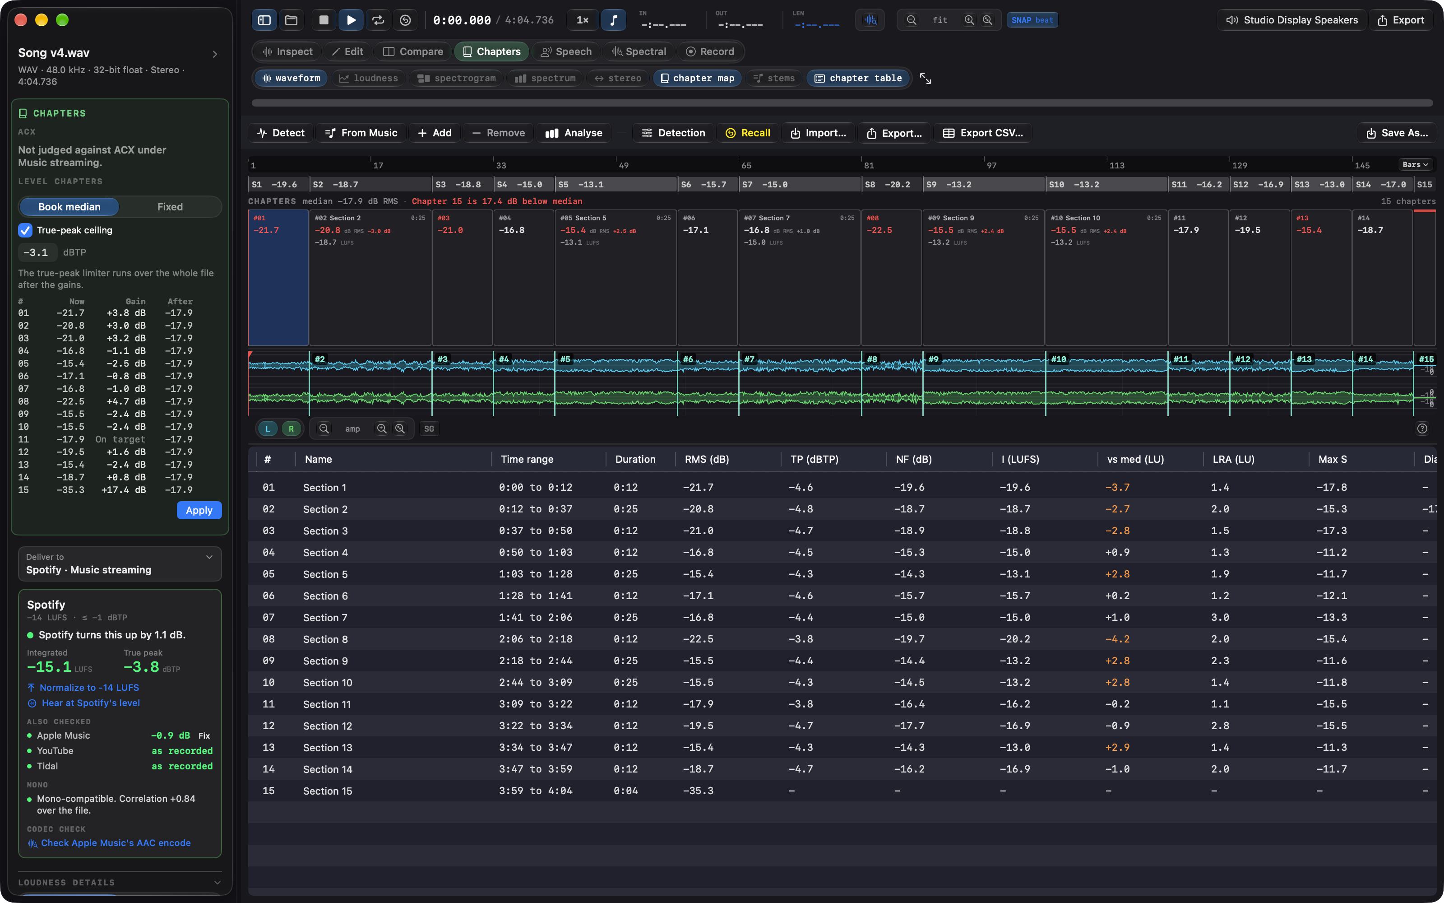
Task: Click the #8 chapter marker on waveform
Action: pos(872,359)
